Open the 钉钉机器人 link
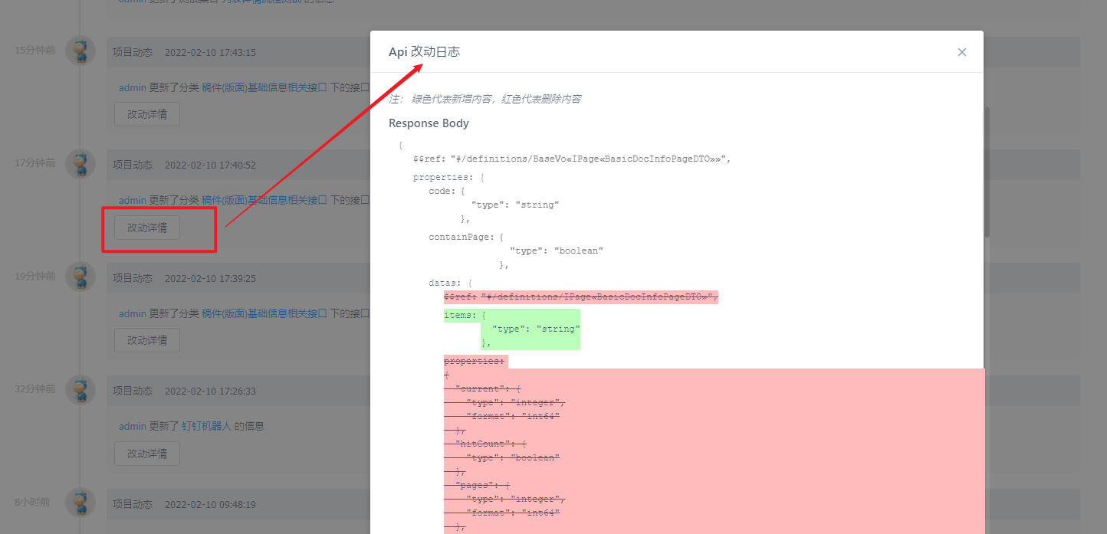The width and height of the screenshot is (1107, 534). click(206, 426)
